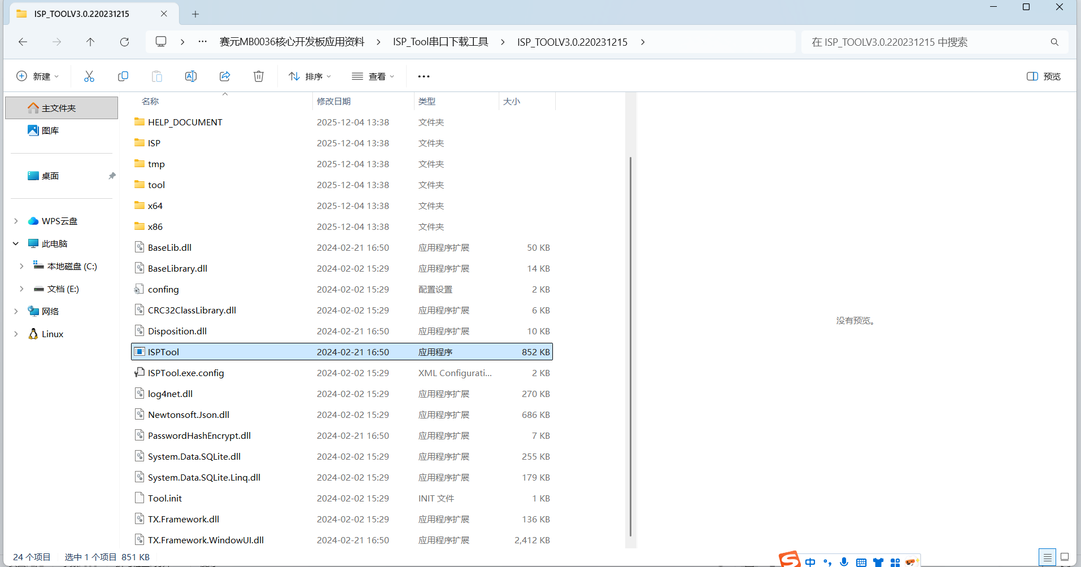The width and height of the screenshot is (1081, 567).
Task: Select the HELP_DOCUMENT folder
Action: coord(342,122)
